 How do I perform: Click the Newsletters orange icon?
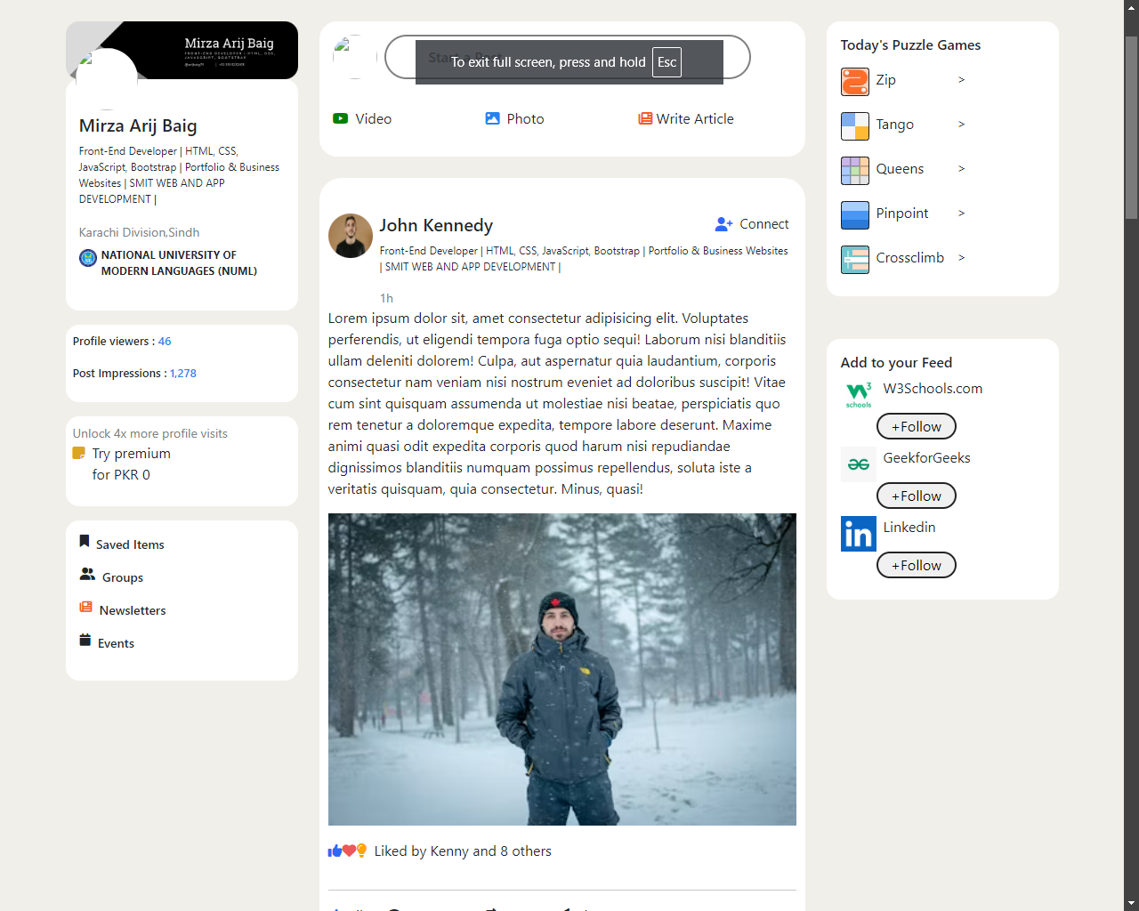pos(85,607)
